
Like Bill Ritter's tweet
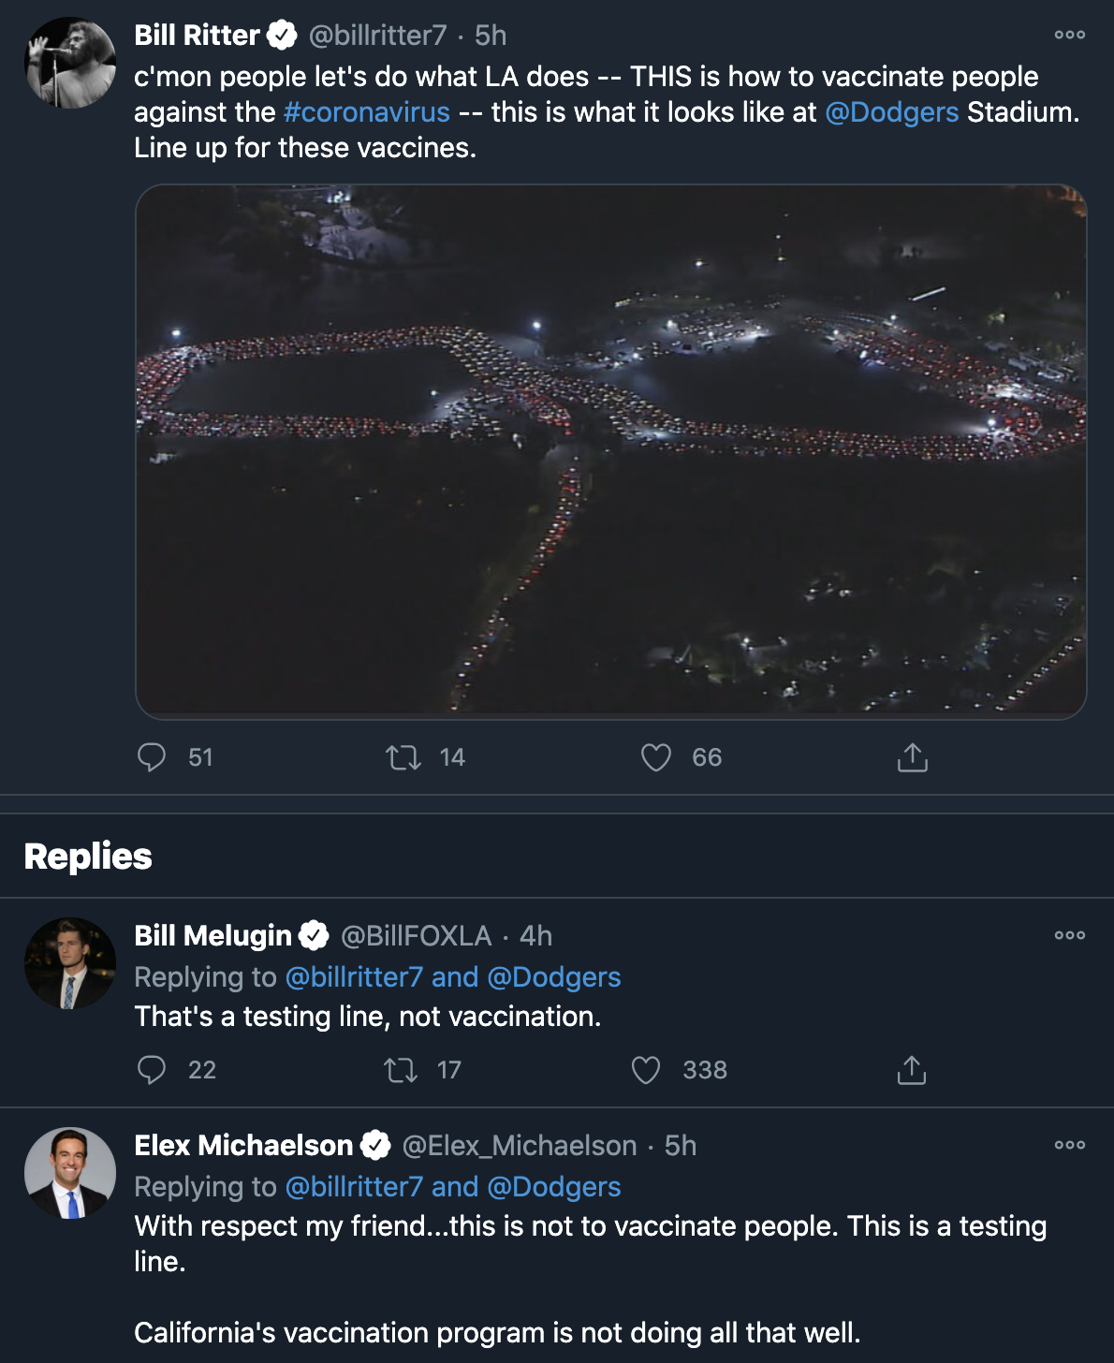pos(655,757)
